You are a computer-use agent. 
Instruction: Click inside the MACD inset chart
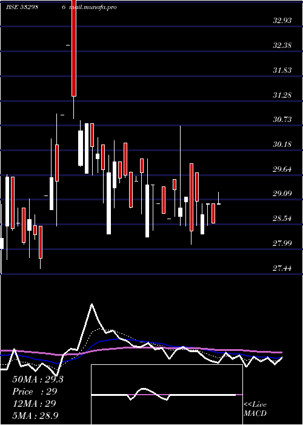coord(167,395)
